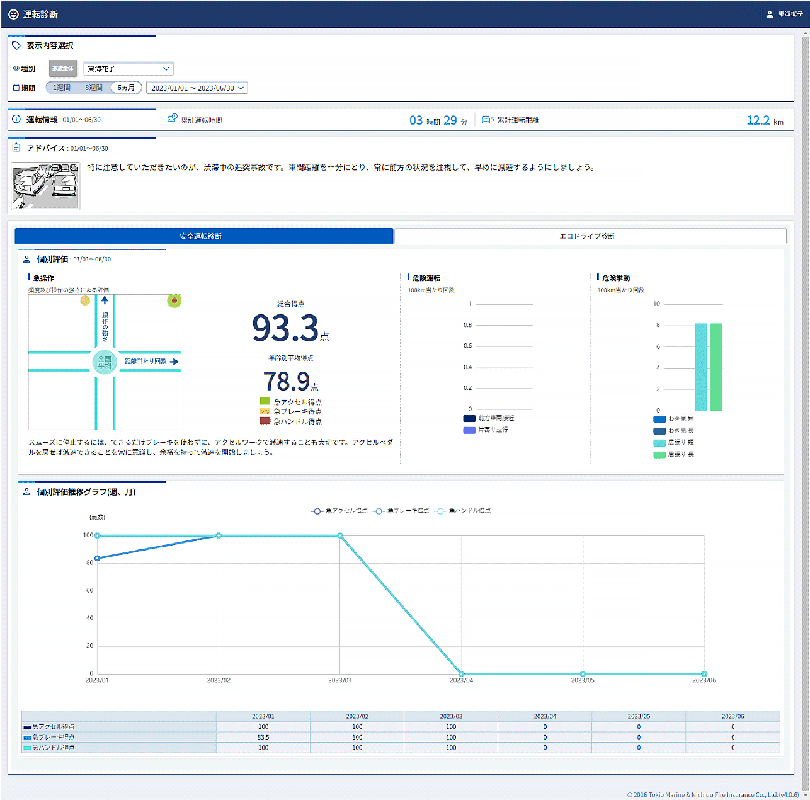Click the car icon for 累計運転距離
Viewport: 810px width, 800px height.
coord(488,119)
